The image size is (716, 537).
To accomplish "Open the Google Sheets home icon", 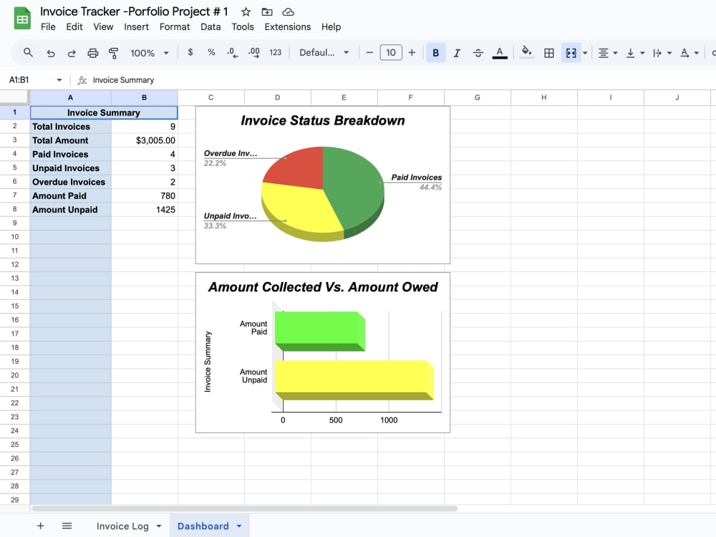I will pos(22,19).
